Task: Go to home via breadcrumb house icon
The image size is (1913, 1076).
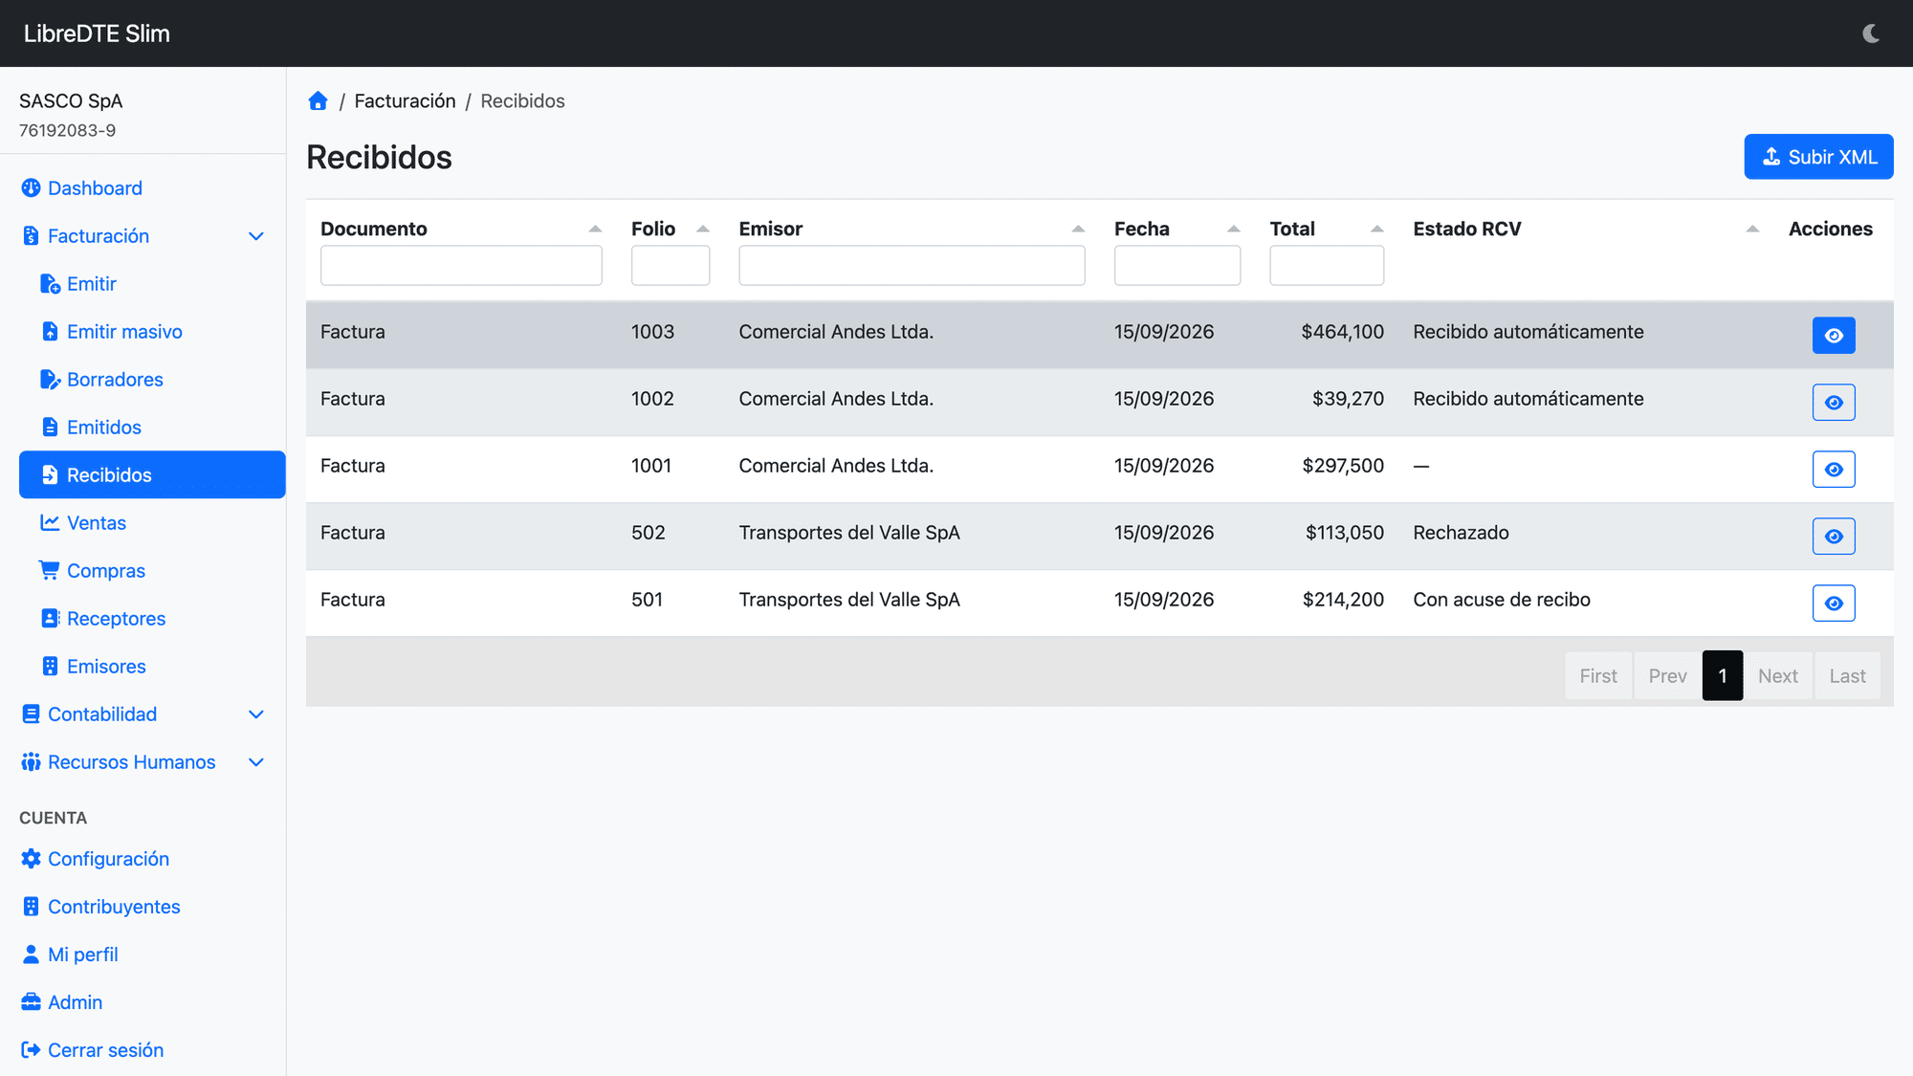Action: tap(318, 101)
